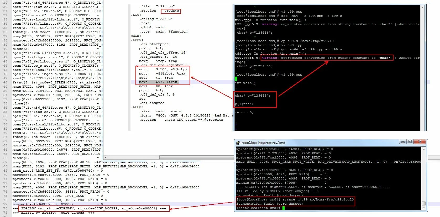Click 'open("/usr/local/lib/libm.so.6"' line in editor
The height and width of the screenshot is (217, 440).
(57, 19)
